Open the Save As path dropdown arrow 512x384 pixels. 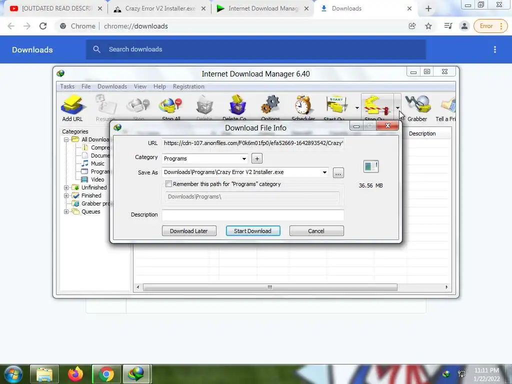[x=324, y=172]
